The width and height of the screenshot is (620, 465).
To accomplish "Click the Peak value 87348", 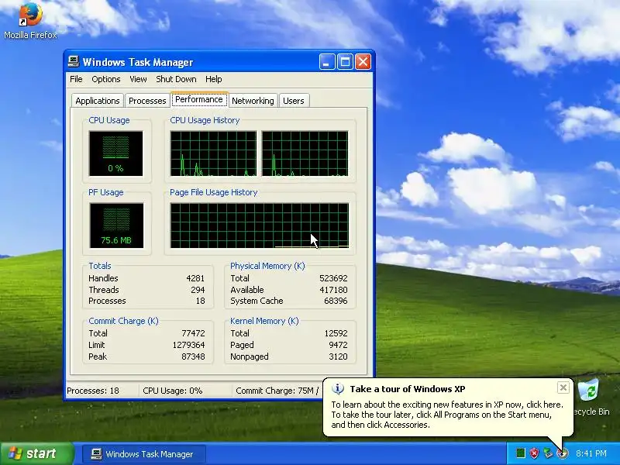I will [193, 356].
